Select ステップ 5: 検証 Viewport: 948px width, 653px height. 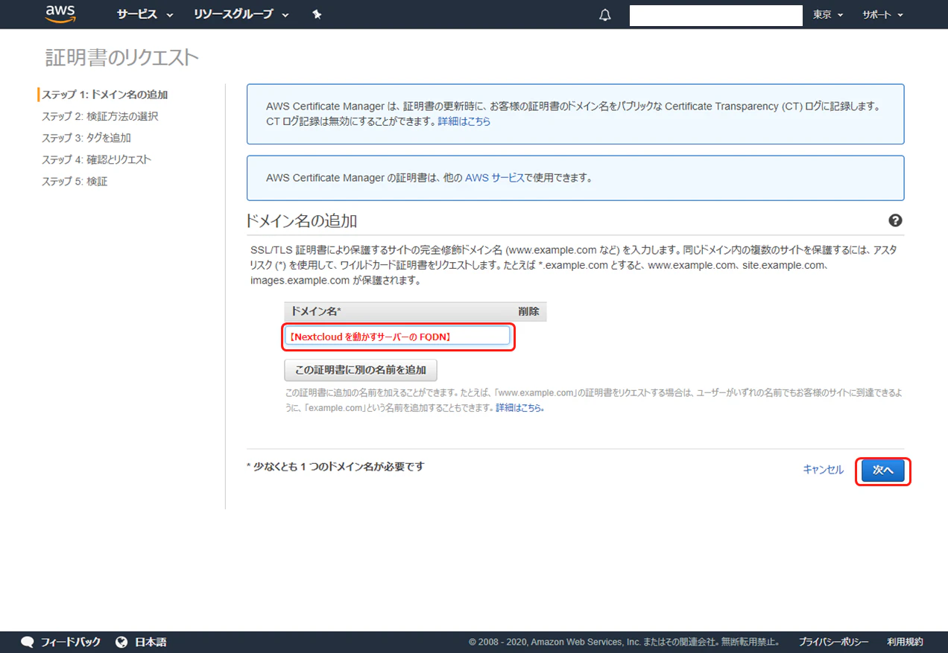(75, 181)
